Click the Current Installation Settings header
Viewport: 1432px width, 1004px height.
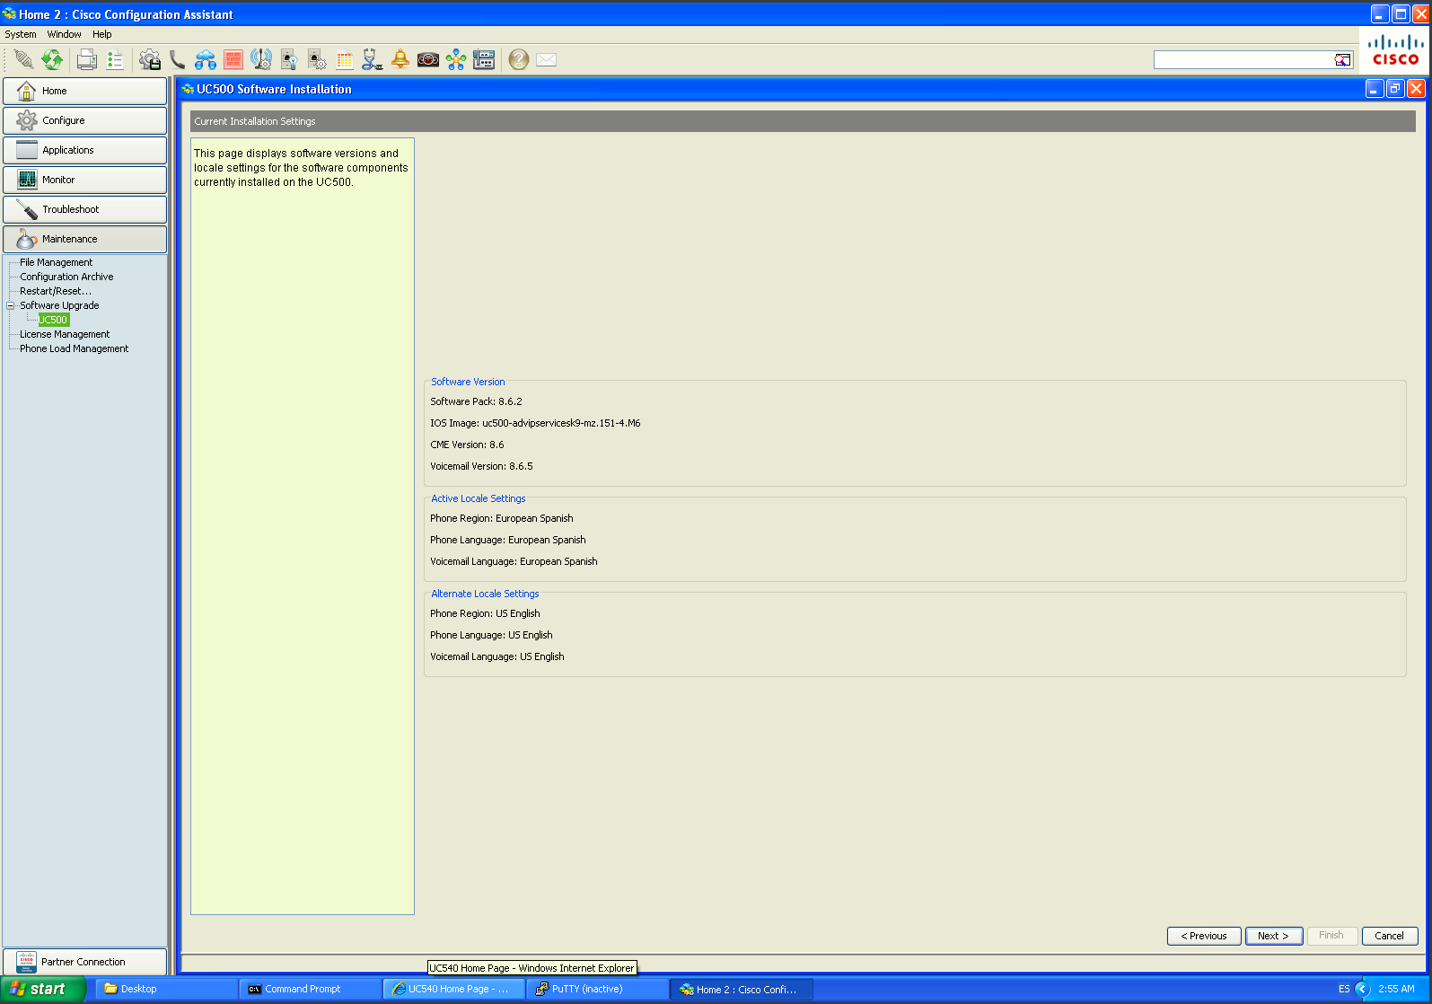pyautogui.click(x=803, y=121)
